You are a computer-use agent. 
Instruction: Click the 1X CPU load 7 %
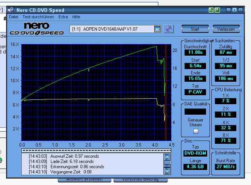226,101
